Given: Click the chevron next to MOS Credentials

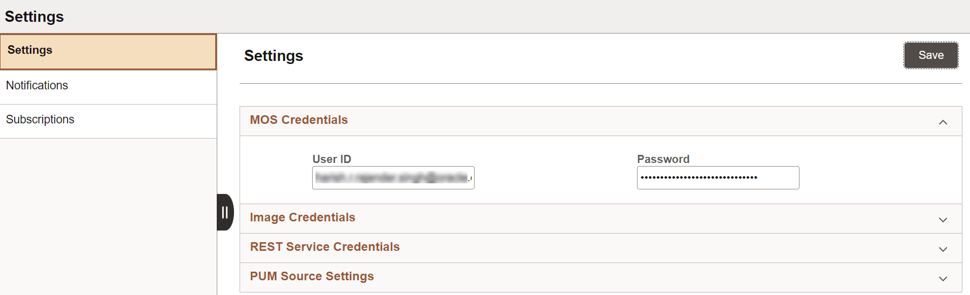Looking at the screenshot, I should (x=943, y=121).
